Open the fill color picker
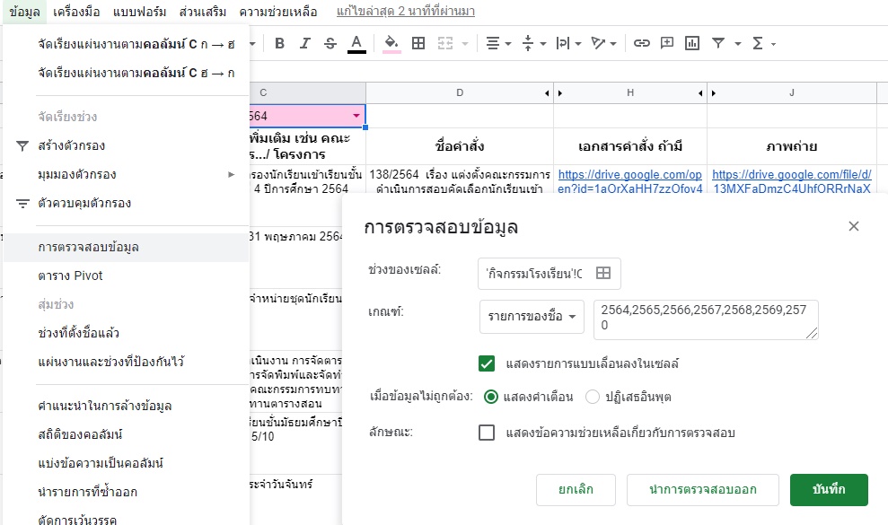The width and height of the screenshot is (888, 525). (391, 43)
